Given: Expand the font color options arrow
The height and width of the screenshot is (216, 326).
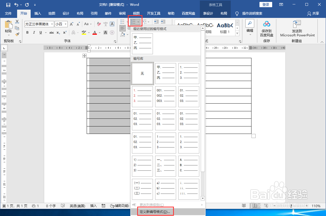Looking at the screenshot, I should [99, 33].
